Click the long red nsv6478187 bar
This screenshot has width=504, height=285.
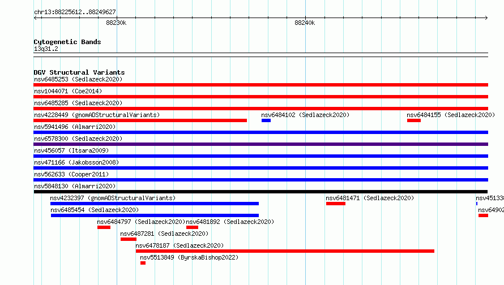[x=285, y=251]
